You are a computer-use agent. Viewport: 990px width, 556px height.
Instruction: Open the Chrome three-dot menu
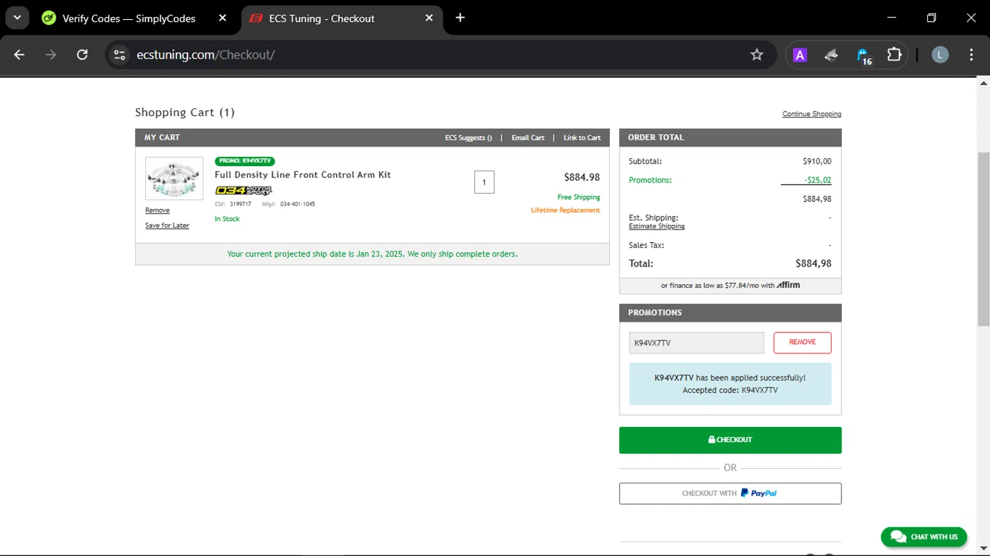[x=971, y=55]
